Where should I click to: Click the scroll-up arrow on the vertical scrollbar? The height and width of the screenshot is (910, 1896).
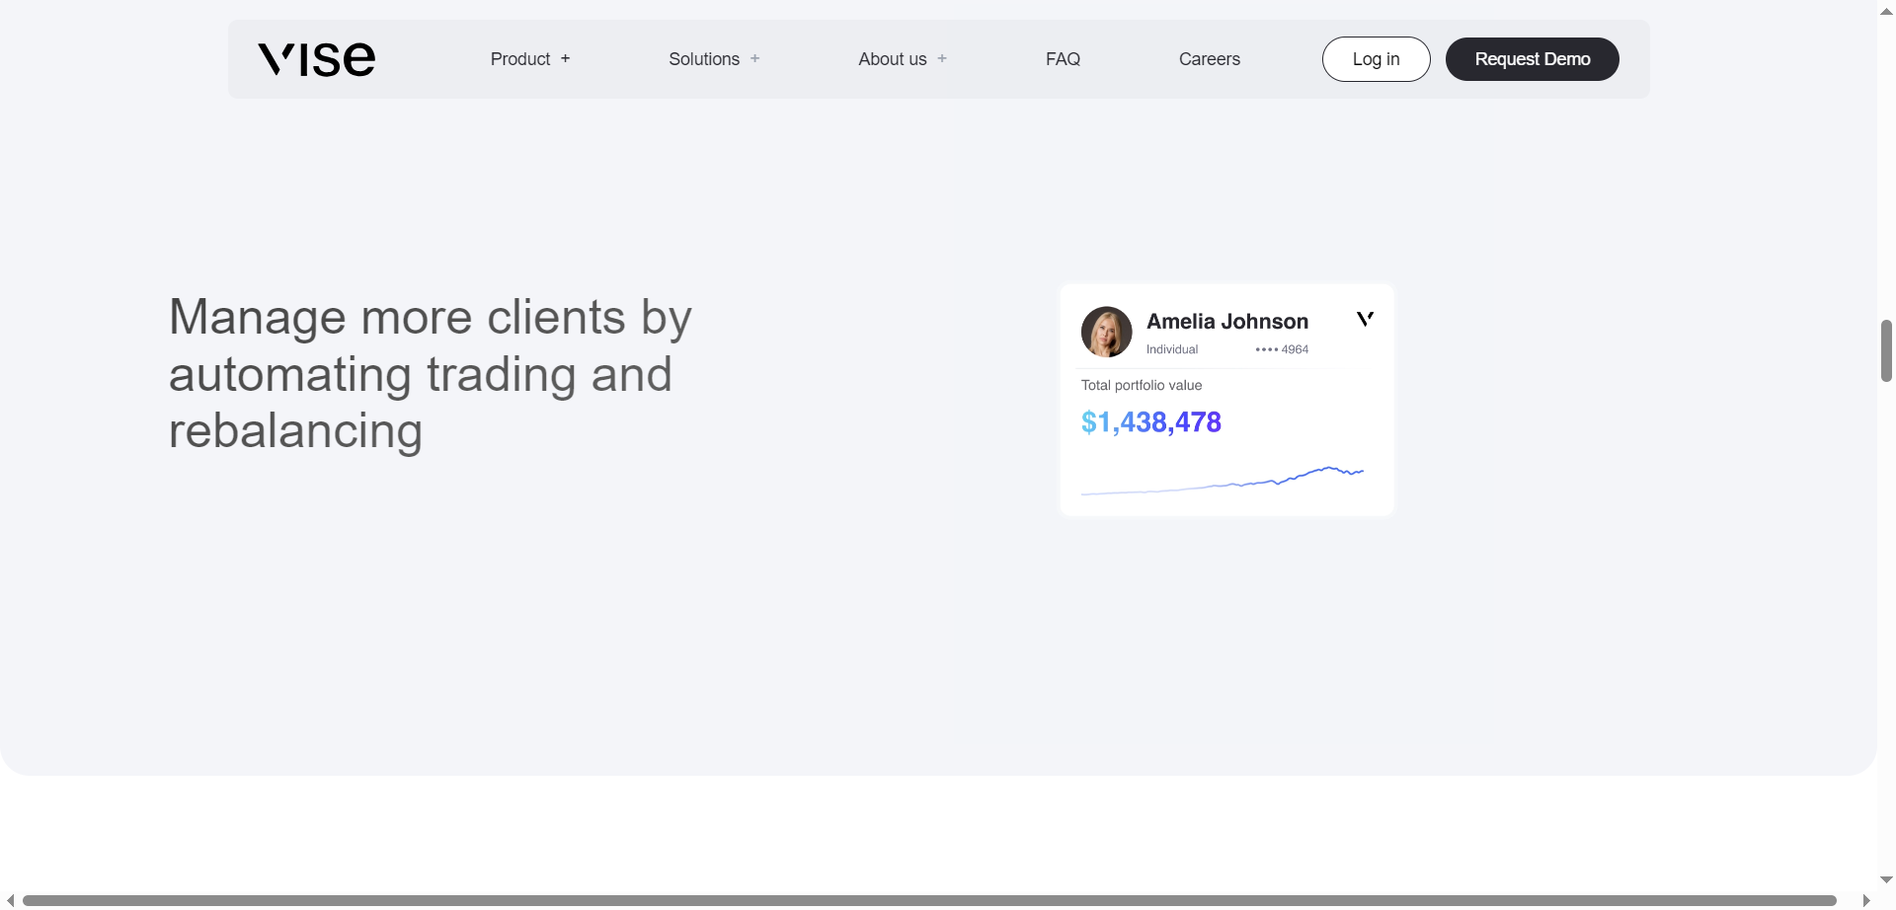coord(1887,10)
